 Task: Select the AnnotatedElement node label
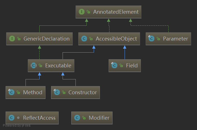116,12
